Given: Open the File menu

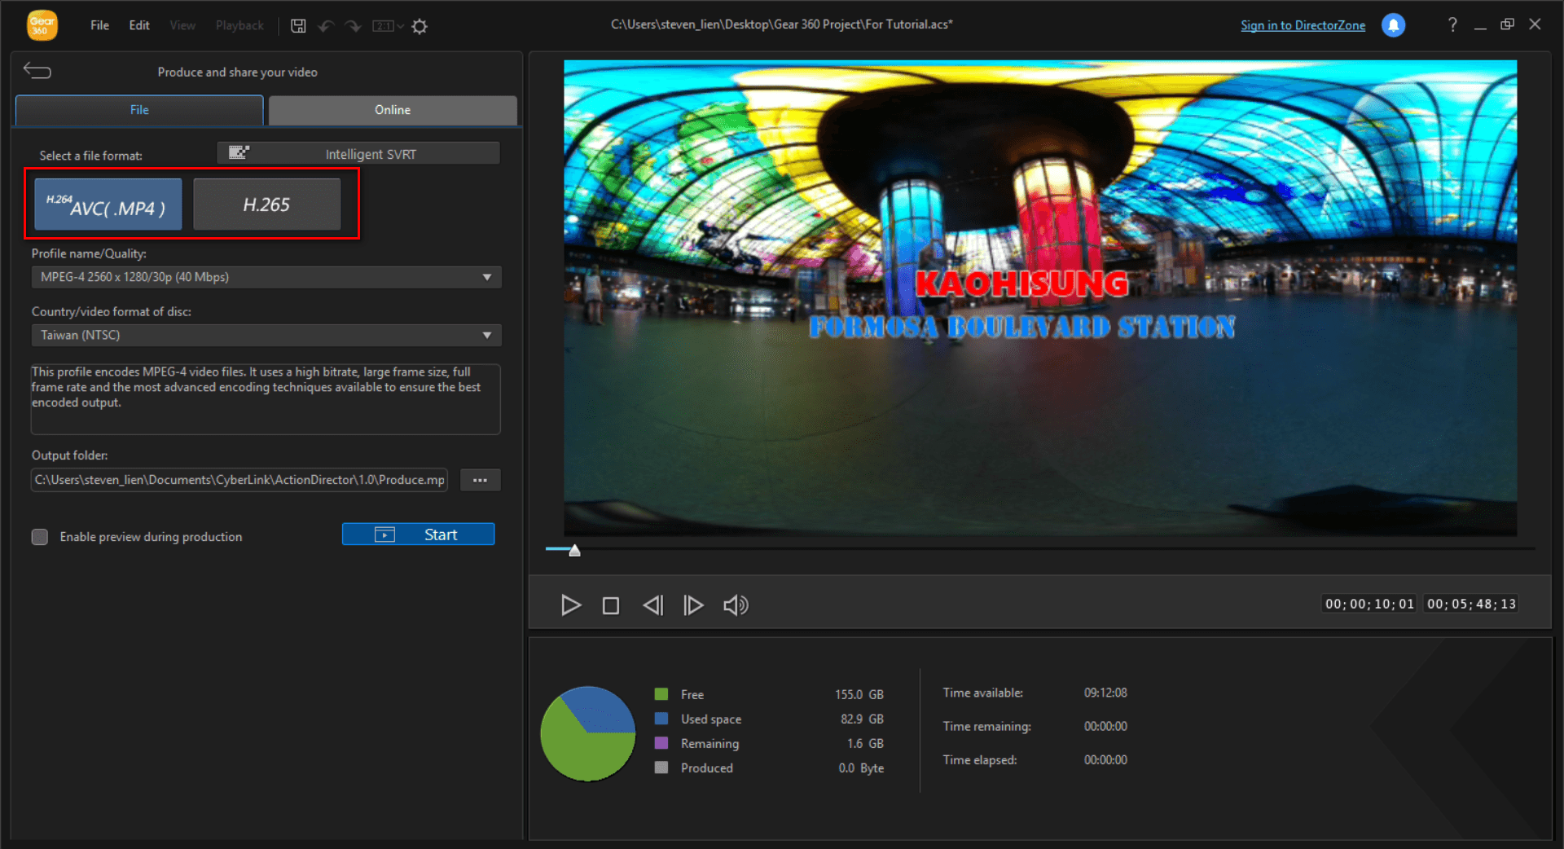Looking at the screenshot, I should coord(99,25).
